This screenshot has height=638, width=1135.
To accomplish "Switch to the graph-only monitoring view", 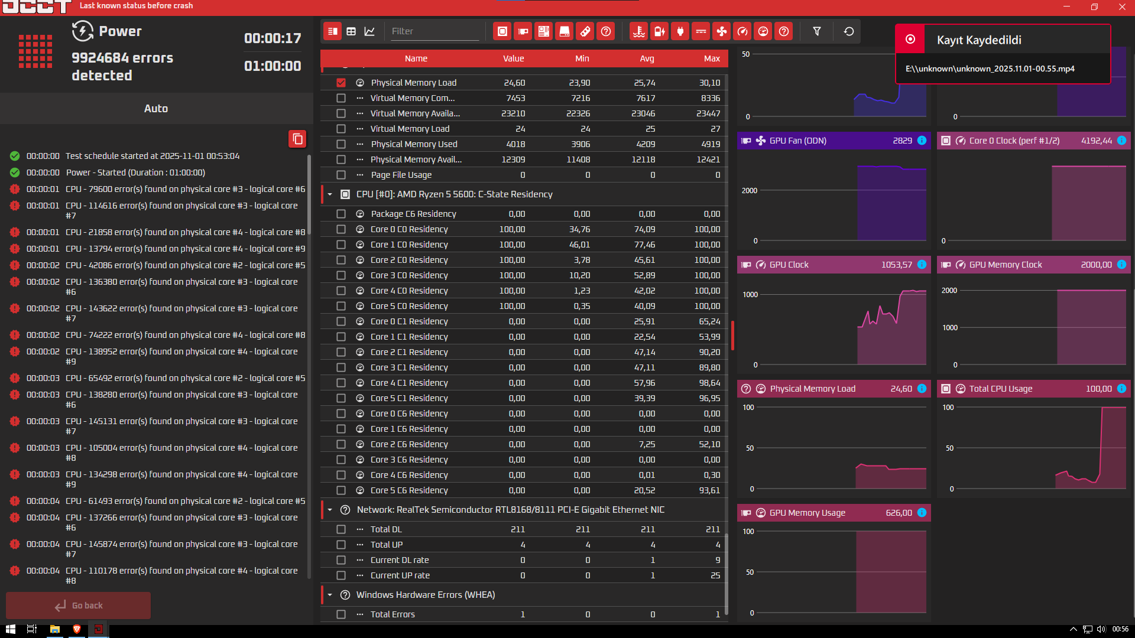I will pos(369,31).
